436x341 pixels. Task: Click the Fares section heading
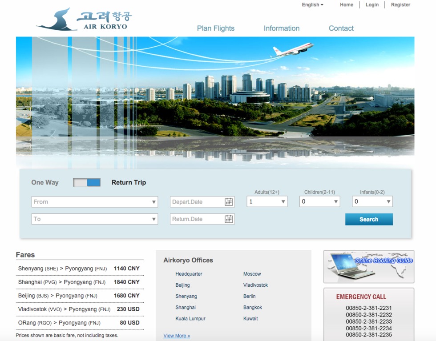25,255
